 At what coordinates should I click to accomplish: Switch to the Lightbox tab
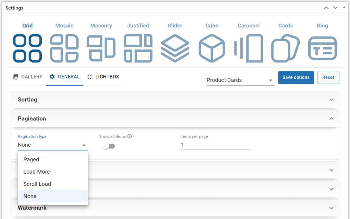coord(103,77)
